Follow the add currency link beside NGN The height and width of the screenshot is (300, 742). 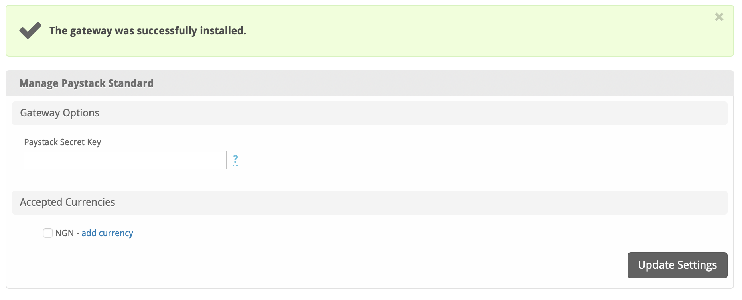pos(107,233)
